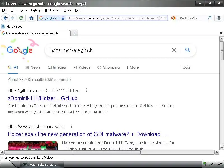Image resolution: width=224 pixels, height=168 pixels.
Task: Open Google search Tools filter
Action: click(x=185, y=67)
